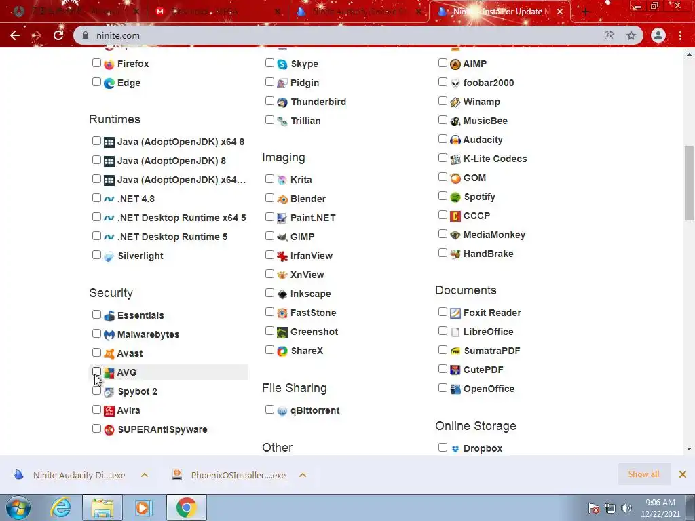Viewport: 695px width, 521px height.
Task: Check the Essentials checkbox
Action: 96,315
